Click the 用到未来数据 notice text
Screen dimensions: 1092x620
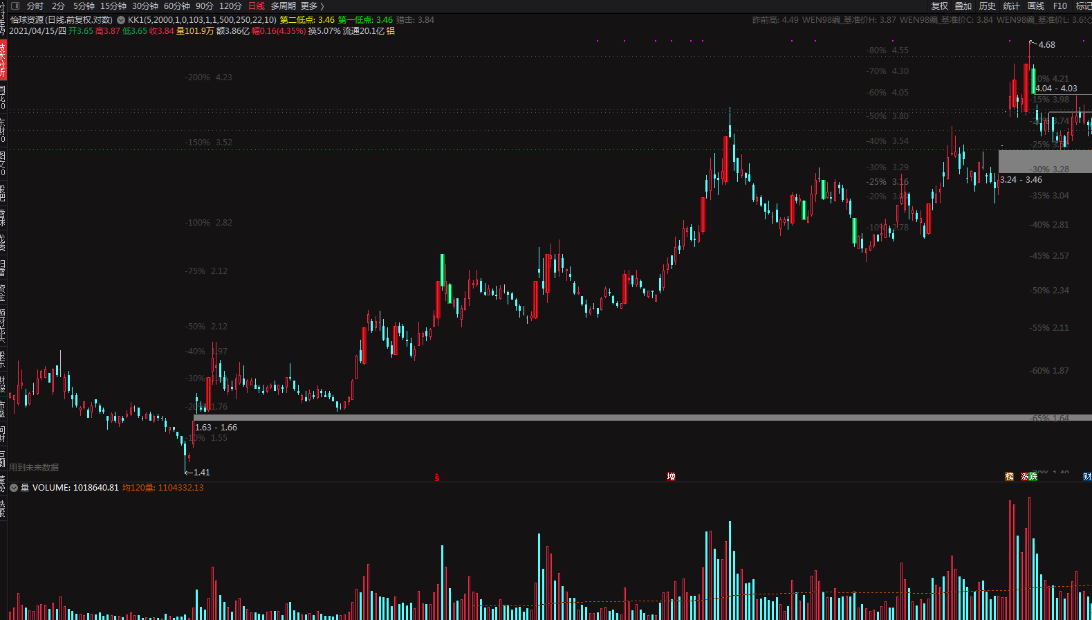(x=34, y=468)
